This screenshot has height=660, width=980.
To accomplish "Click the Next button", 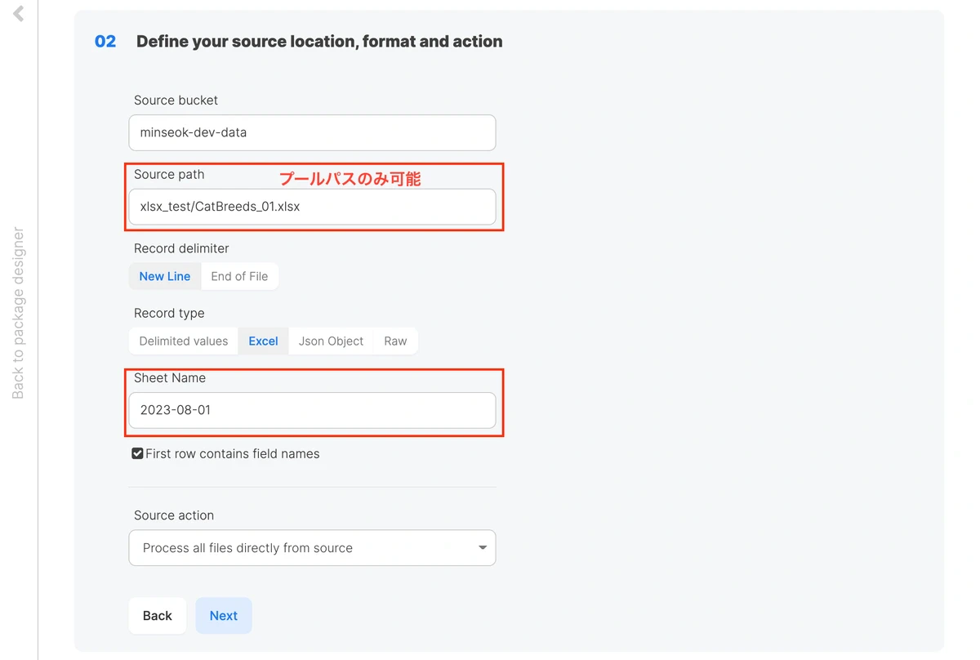I will pos(224,616).
